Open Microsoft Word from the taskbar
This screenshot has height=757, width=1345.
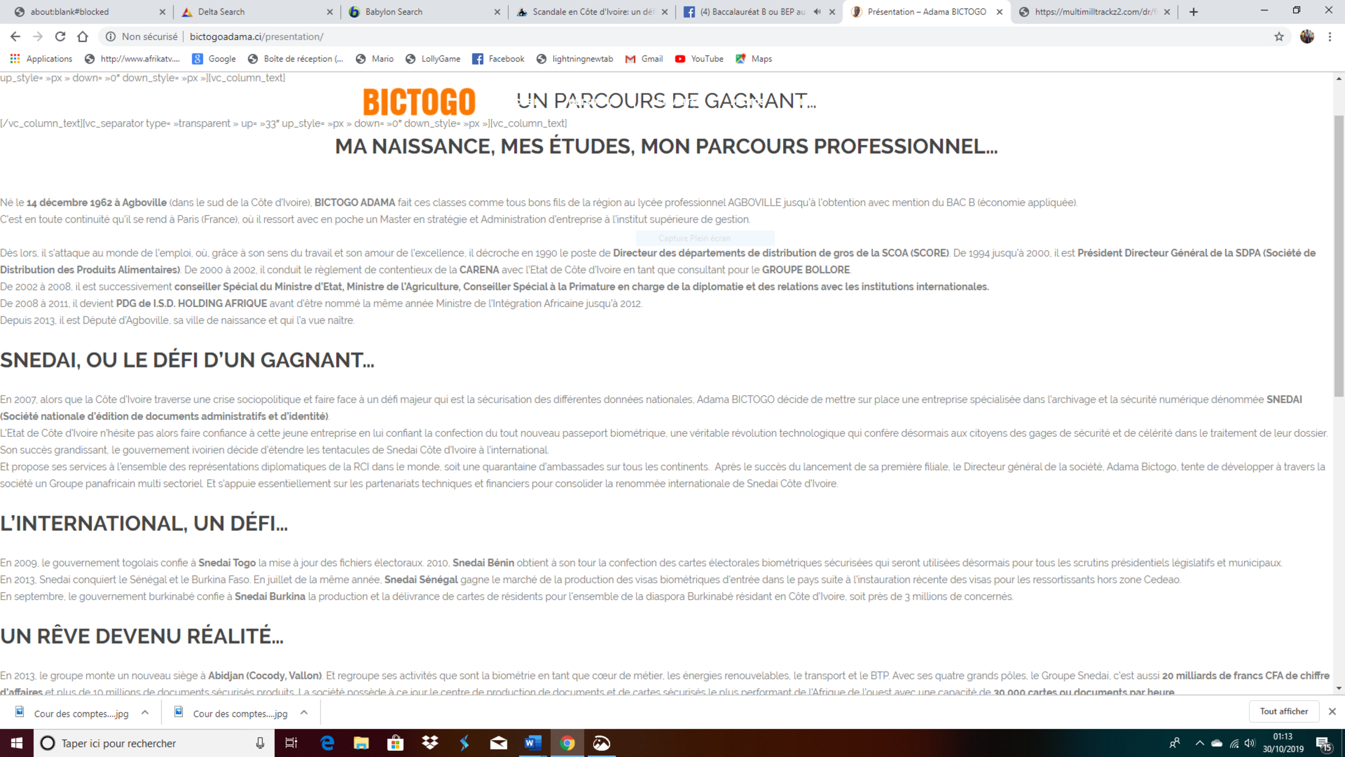[532, 743]
